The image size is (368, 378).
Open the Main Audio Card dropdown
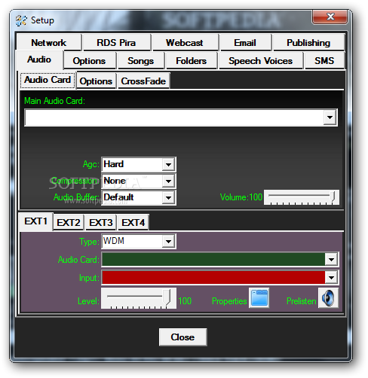(330, 117)
